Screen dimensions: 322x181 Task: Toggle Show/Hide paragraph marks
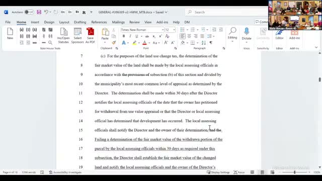[x=211, y=43]
